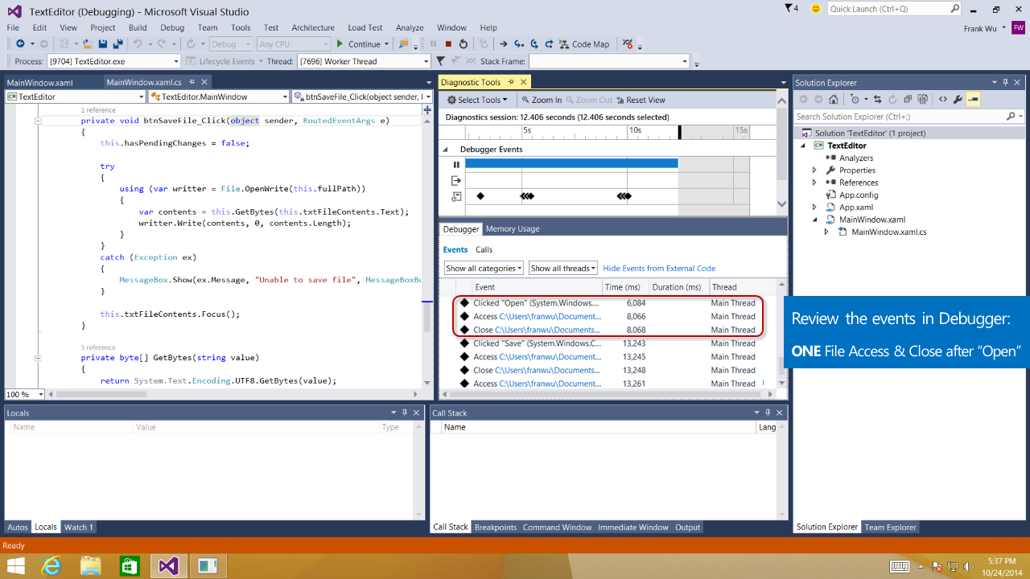Collapse the MainWindow.xaml node

tap(814, 220)
